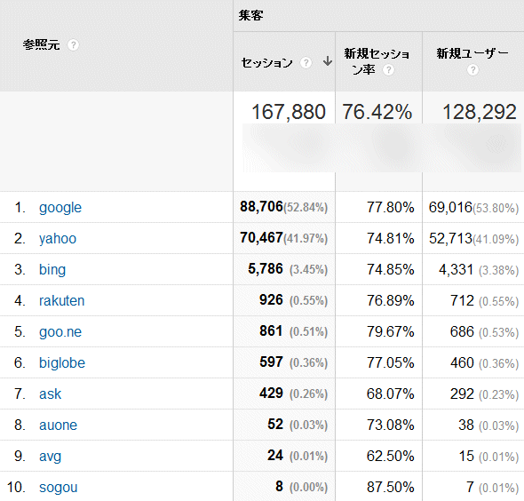This screenshot has height=501, width=524.
Task: Open the ask source link
Action: (x=50, y=394)
